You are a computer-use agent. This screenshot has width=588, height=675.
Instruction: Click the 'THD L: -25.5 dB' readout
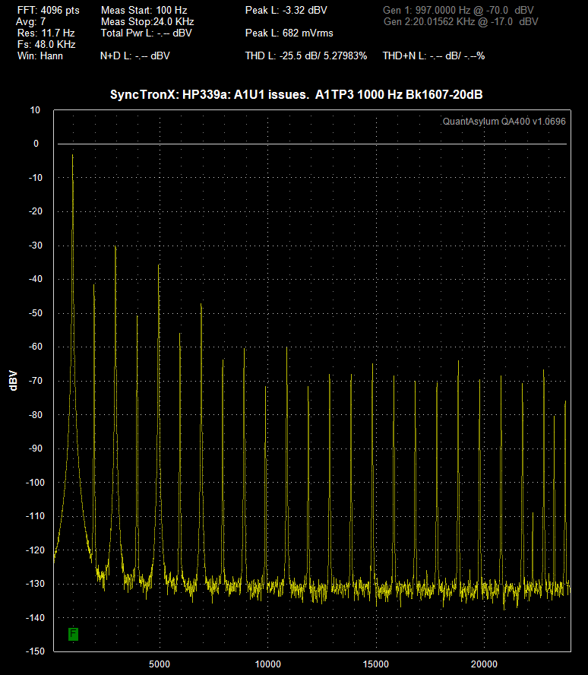pyautogui.click(x=306, y=56)
